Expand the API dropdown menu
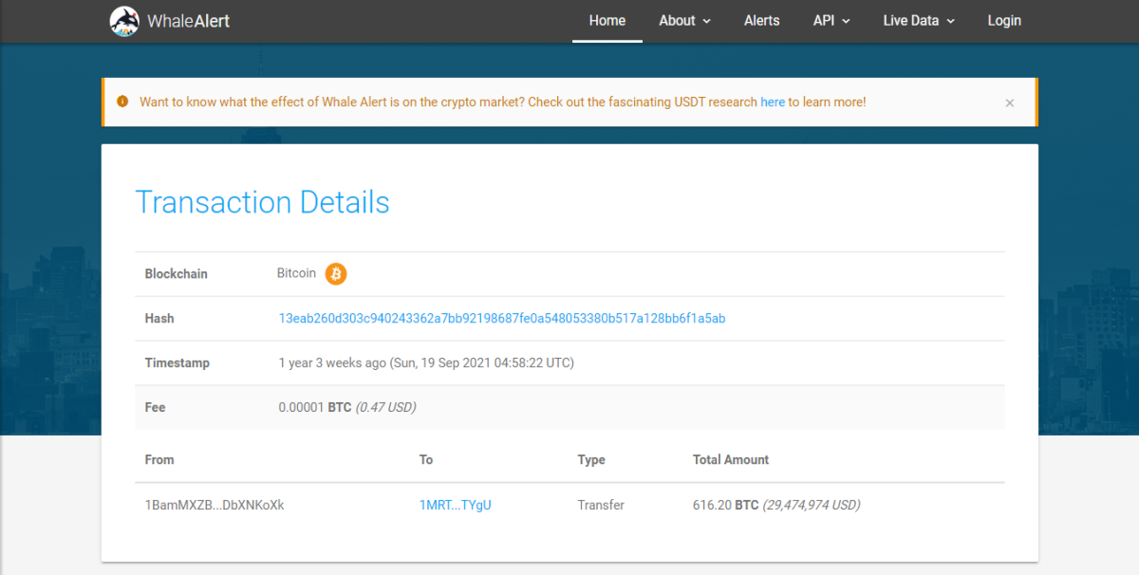The width and height of the screenshot is (1139, 575). coord(831,21)
